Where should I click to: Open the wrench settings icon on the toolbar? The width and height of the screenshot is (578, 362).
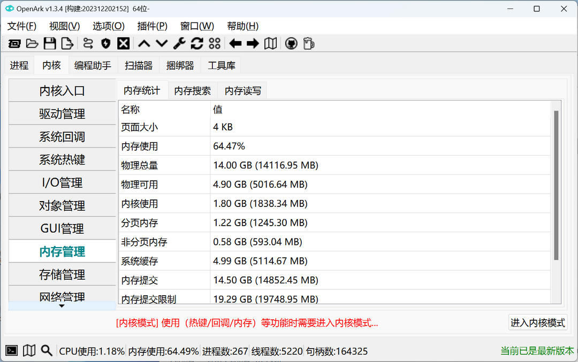click(x=179, y=43)
